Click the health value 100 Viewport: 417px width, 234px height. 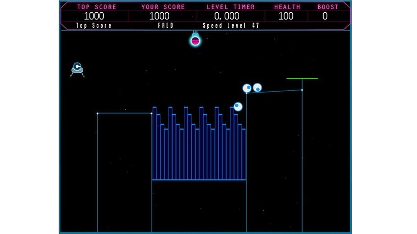pos(286,16)
